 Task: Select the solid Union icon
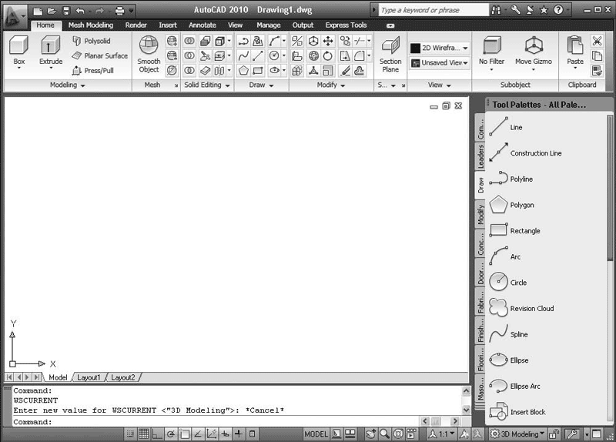189,41
